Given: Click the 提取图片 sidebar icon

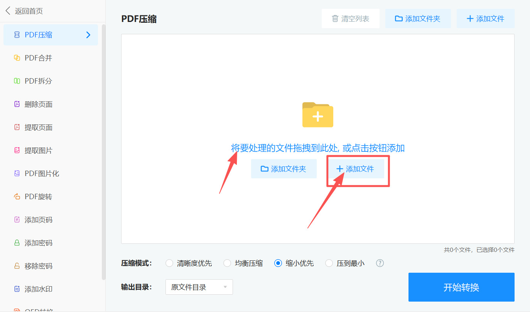Looking at the screenshot, I should click(x=17, y=150).
